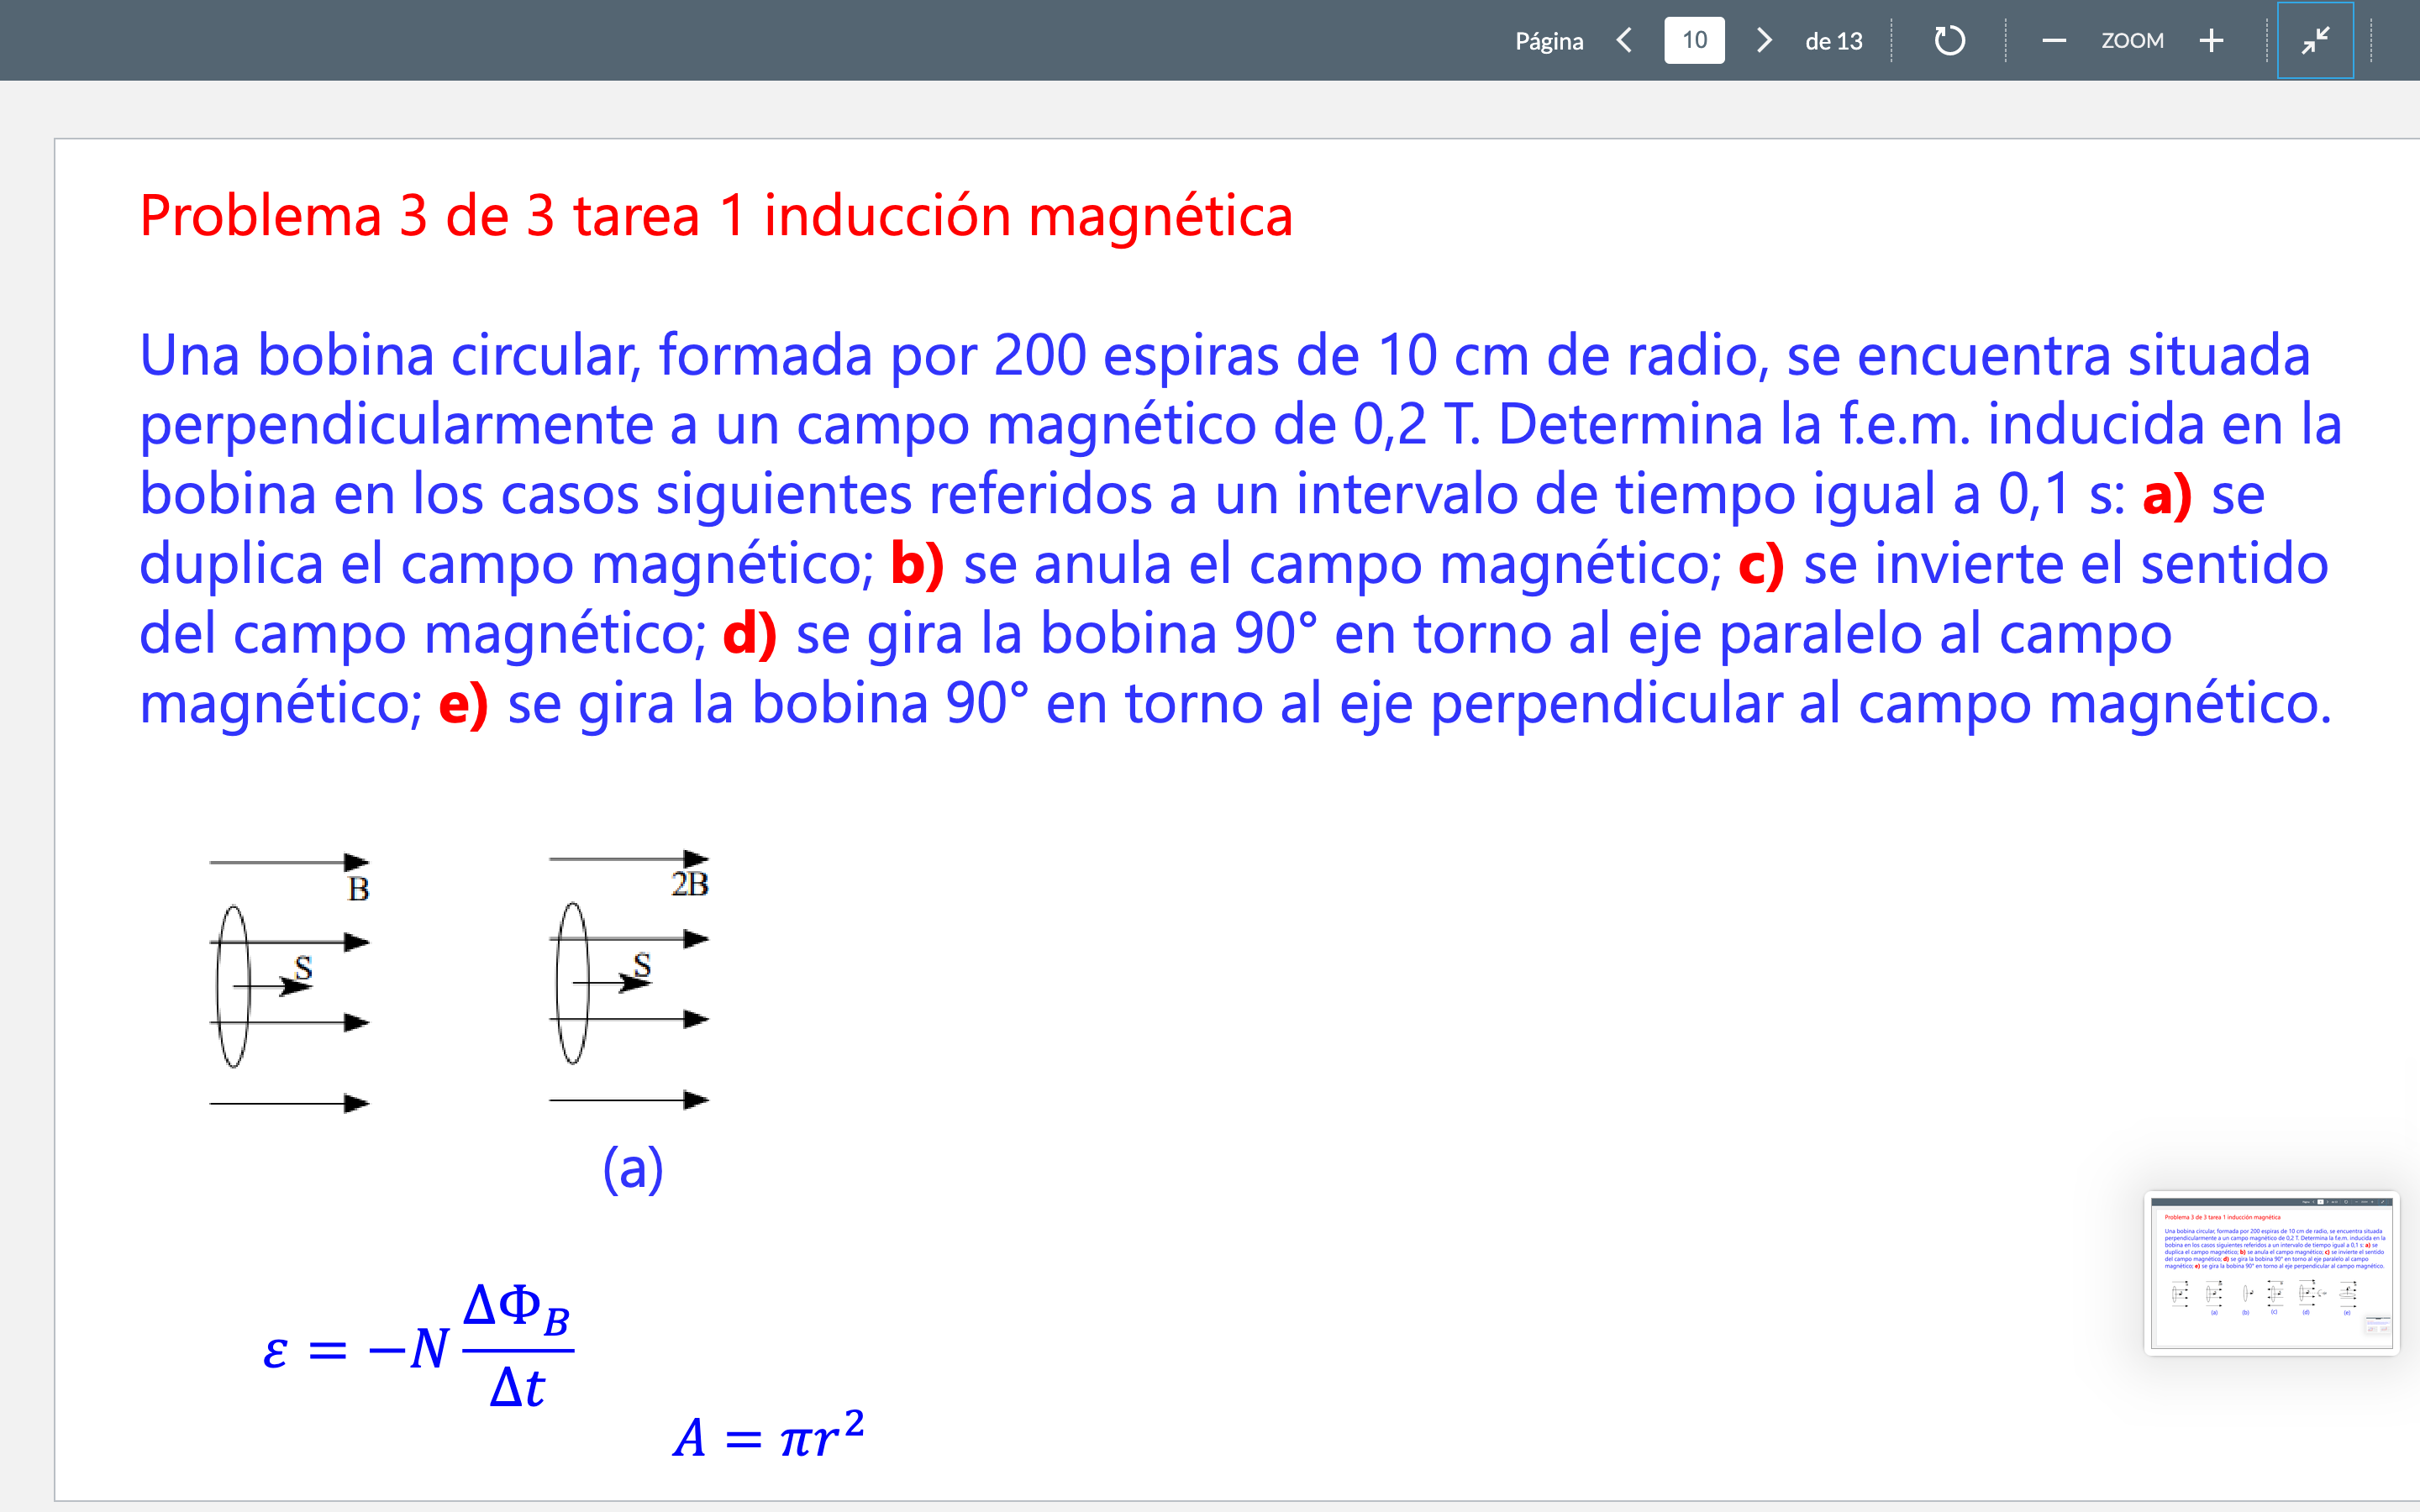Click the red title Problema 3
Viewport: 2420px width, 1512px height.
715,215
